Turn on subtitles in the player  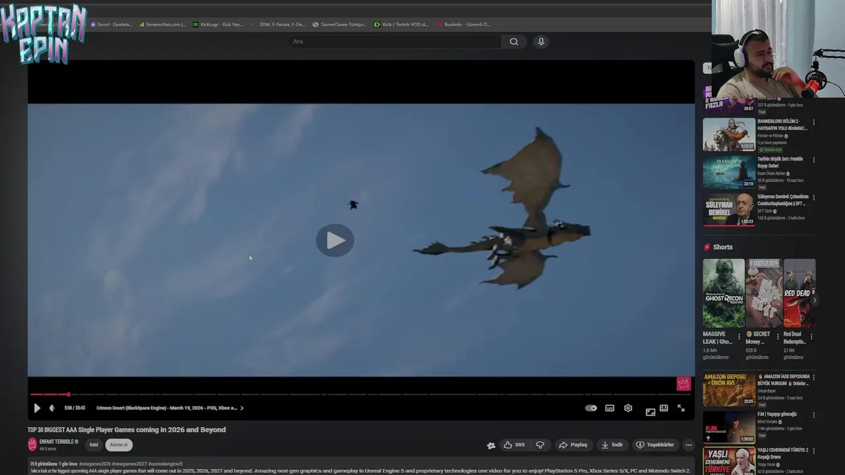tap(610, 408)
